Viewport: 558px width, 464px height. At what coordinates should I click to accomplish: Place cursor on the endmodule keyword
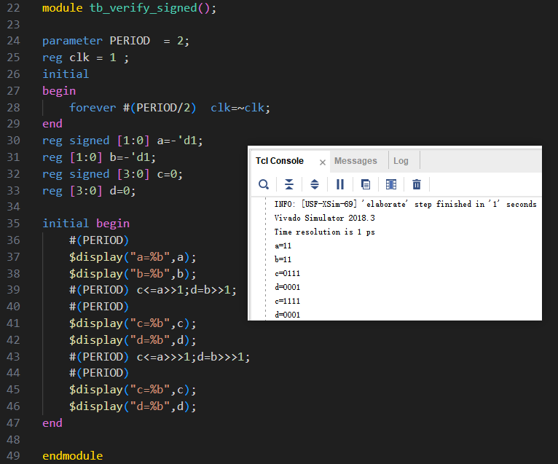coord(72,456)
